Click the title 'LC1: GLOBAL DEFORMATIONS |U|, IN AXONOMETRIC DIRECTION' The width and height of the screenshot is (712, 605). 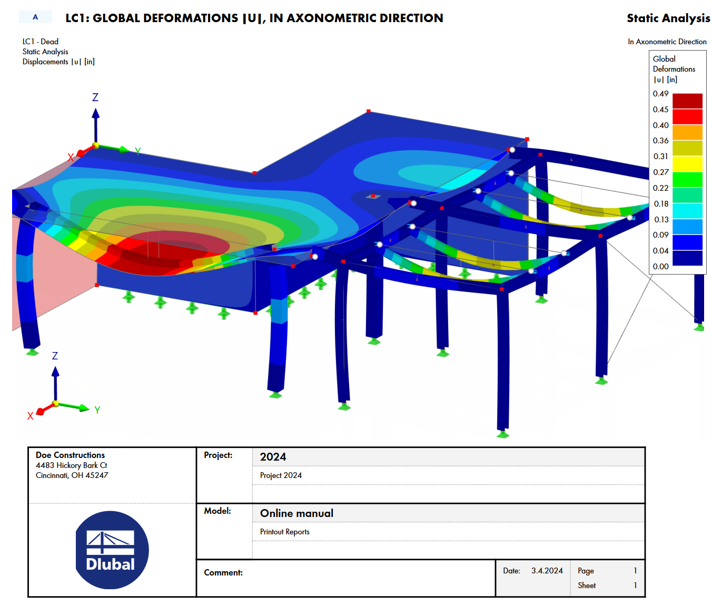[x=254, y=18]
